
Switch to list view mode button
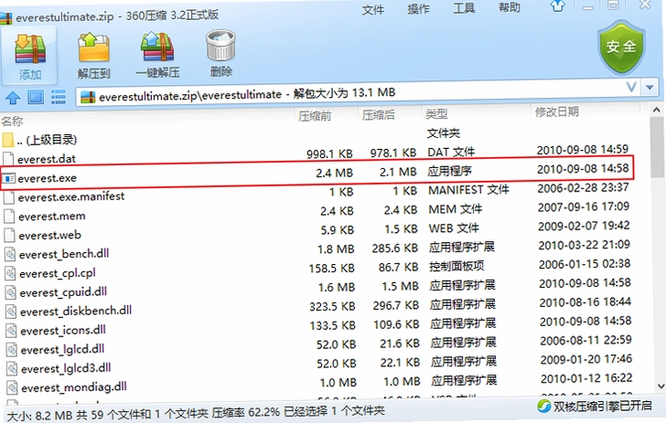pyautogui.click(x=59, y=97)
